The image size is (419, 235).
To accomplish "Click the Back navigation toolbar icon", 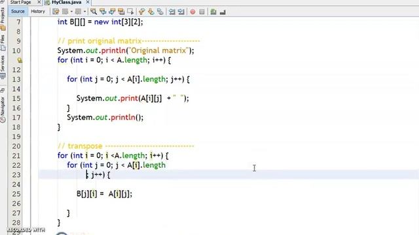I will pyautogui.click(x=65, y=12).
